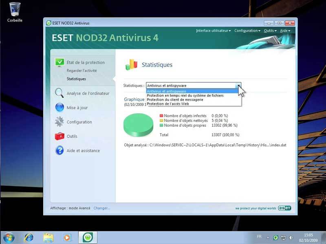Launch Internet Explorer from the taskbar

[x=29, y=237]
